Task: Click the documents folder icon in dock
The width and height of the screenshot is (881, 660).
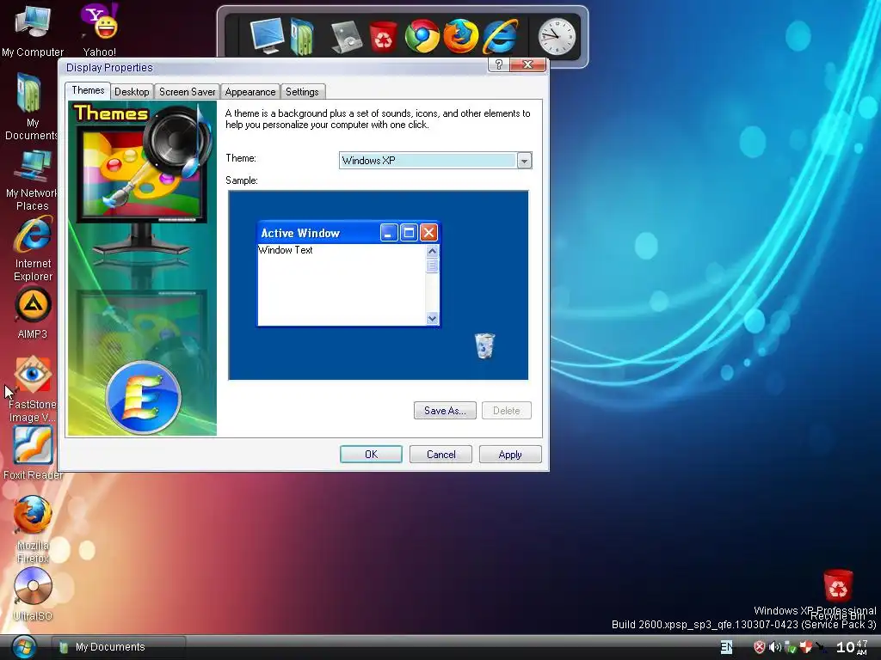Action: click(303, 37)
